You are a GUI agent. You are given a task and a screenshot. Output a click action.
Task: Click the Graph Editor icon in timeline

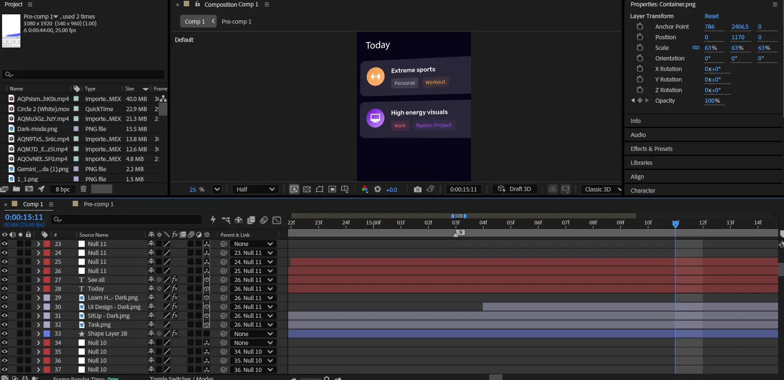click(277, 220)
